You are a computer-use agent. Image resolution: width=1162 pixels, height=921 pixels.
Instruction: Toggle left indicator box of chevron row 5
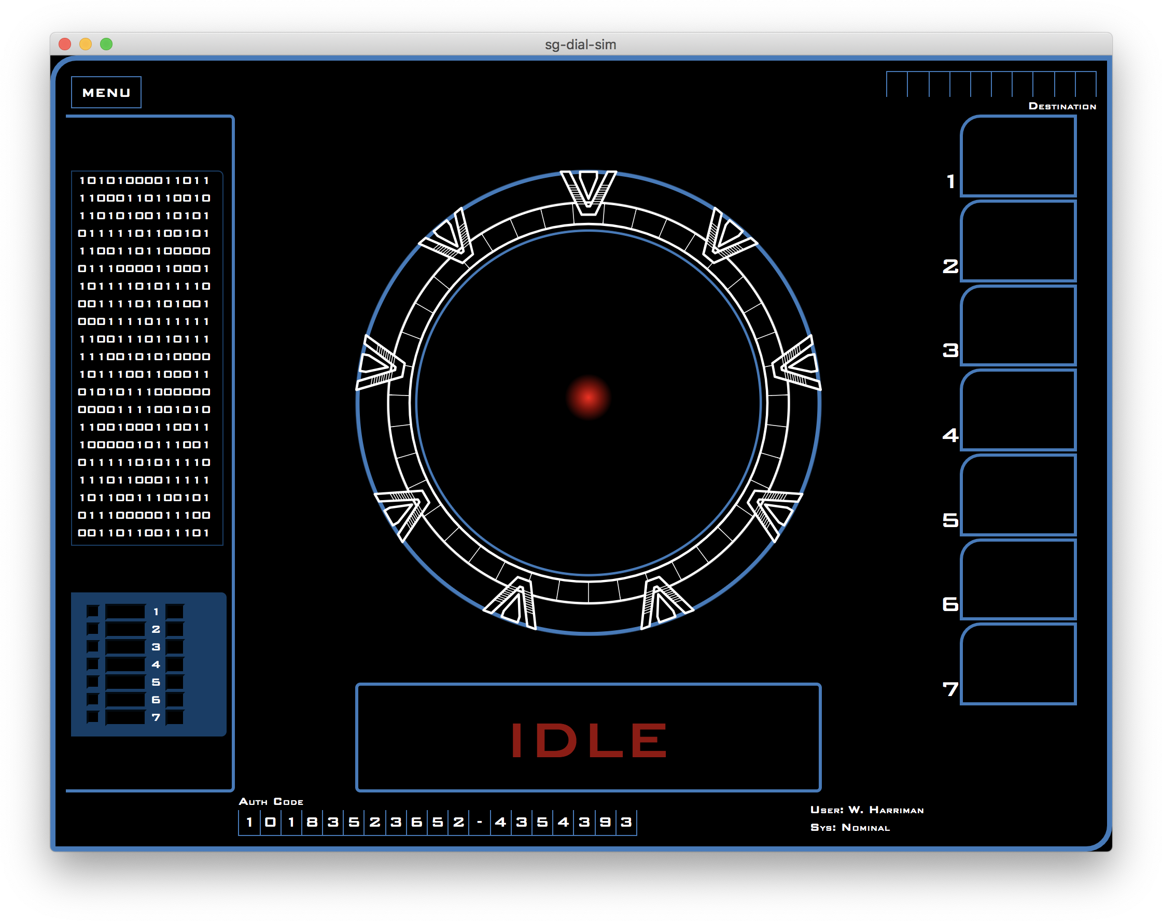tap(93, 682)
